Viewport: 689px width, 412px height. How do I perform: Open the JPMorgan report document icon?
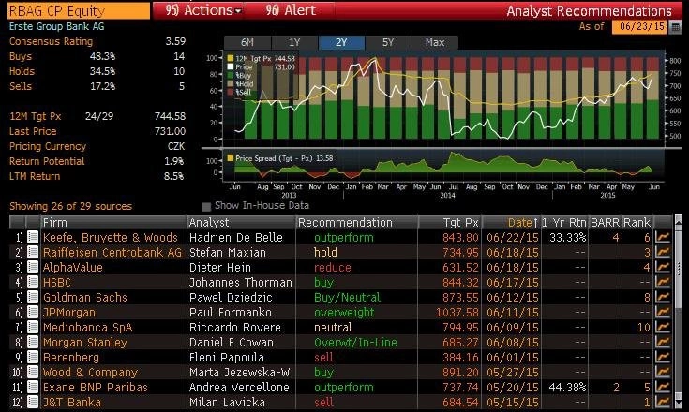coord(33,312)
